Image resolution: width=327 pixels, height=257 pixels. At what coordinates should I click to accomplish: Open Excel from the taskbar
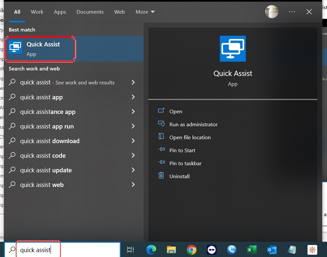coord(251,250)
